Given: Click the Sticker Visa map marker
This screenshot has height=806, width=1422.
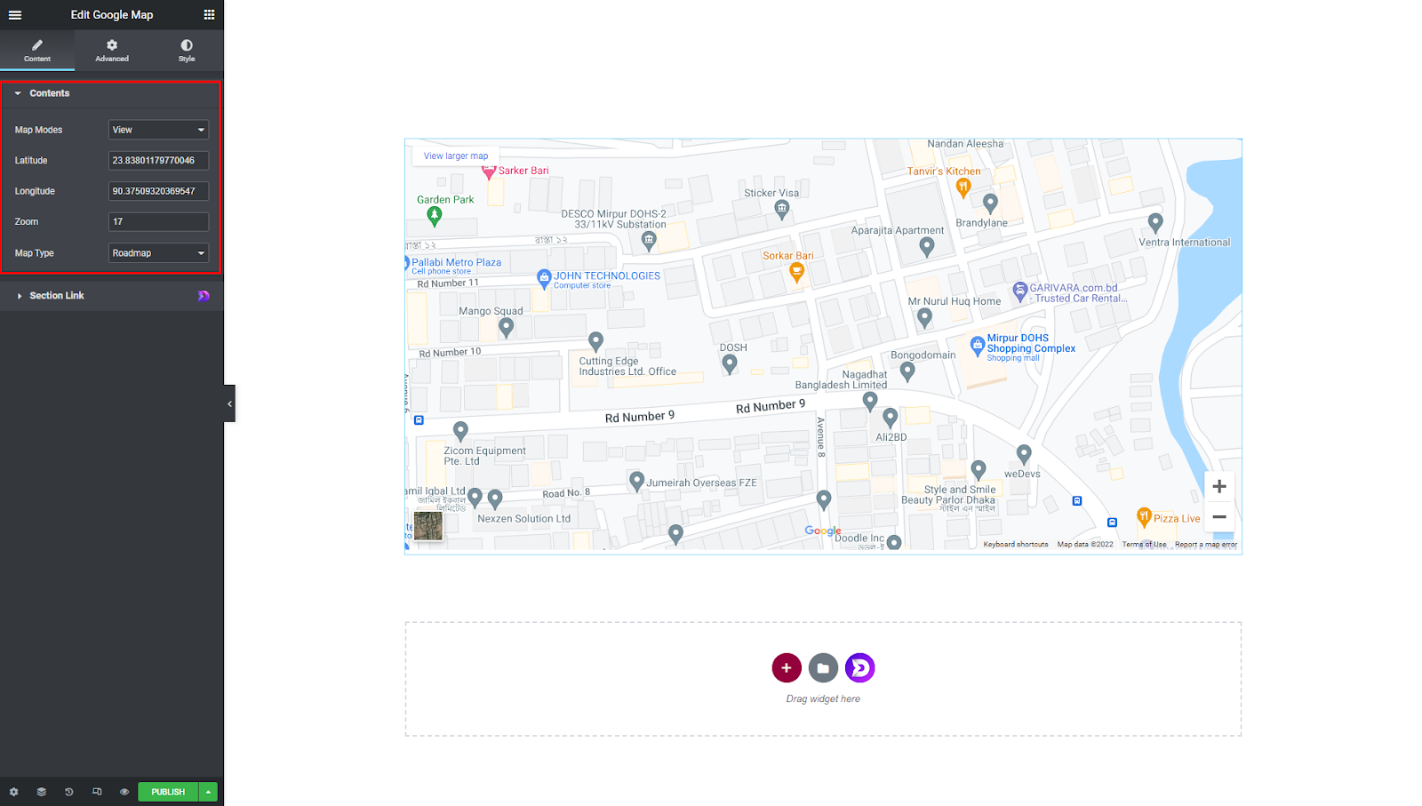Looking at the screenshot, I should point(782,210).
